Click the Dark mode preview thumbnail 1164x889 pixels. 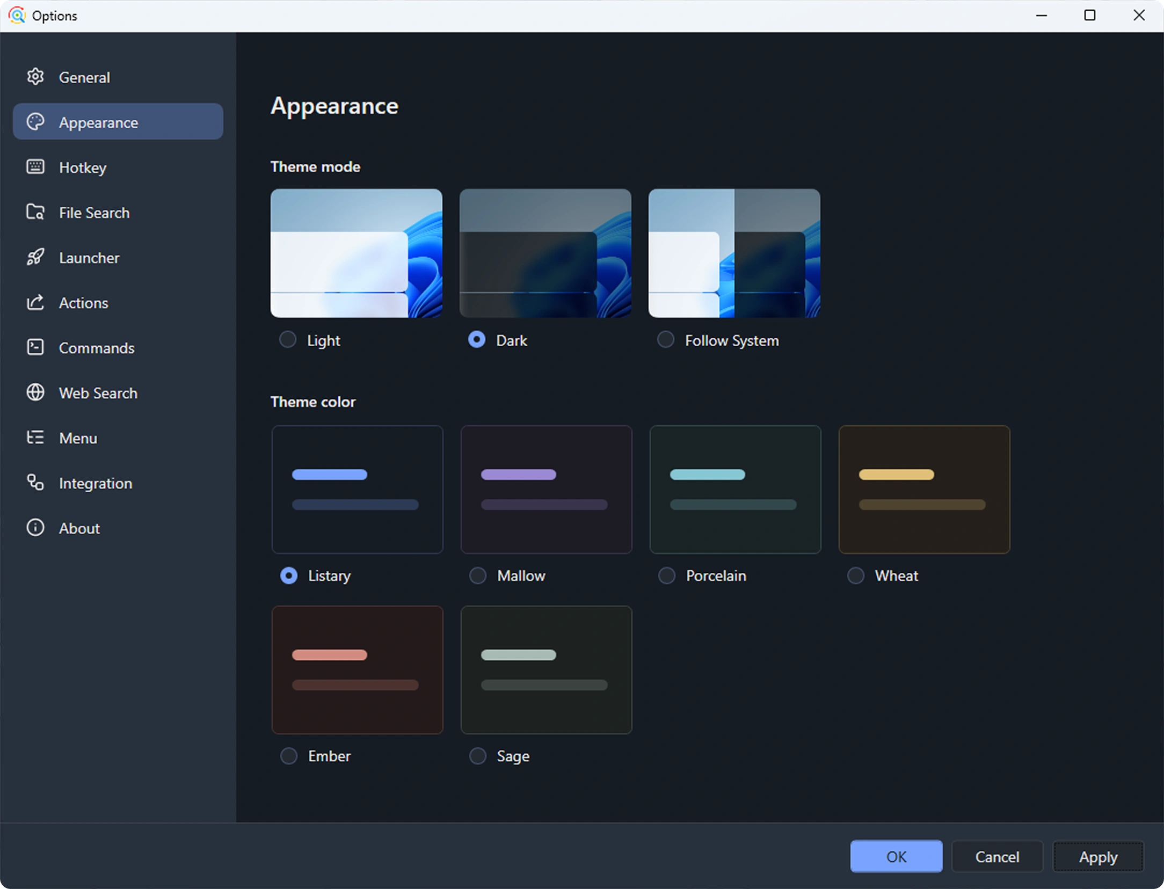545,253
